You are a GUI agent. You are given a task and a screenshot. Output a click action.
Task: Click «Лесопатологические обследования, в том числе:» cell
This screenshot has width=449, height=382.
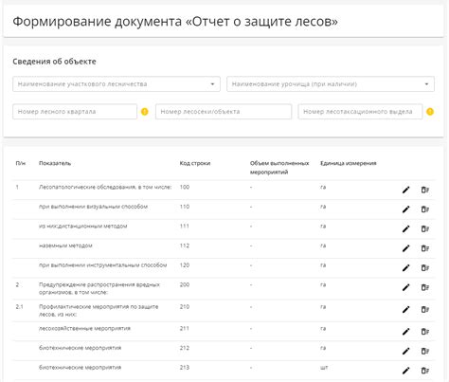click(x=105, y=187)
